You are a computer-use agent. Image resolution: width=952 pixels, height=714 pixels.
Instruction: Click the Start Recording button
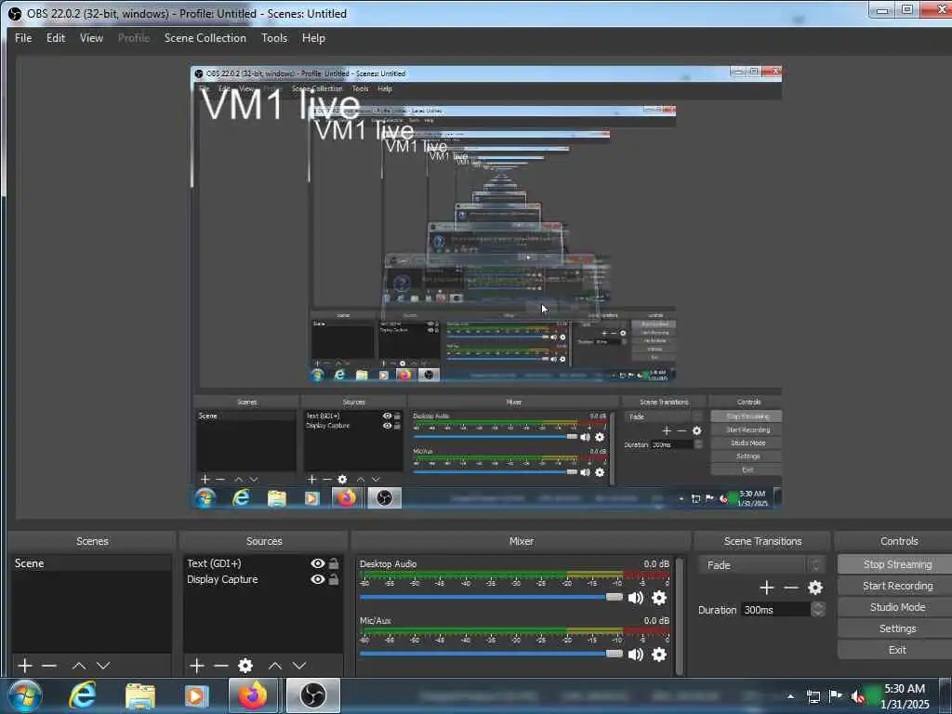pyautogui.click(x=897, y=586)
